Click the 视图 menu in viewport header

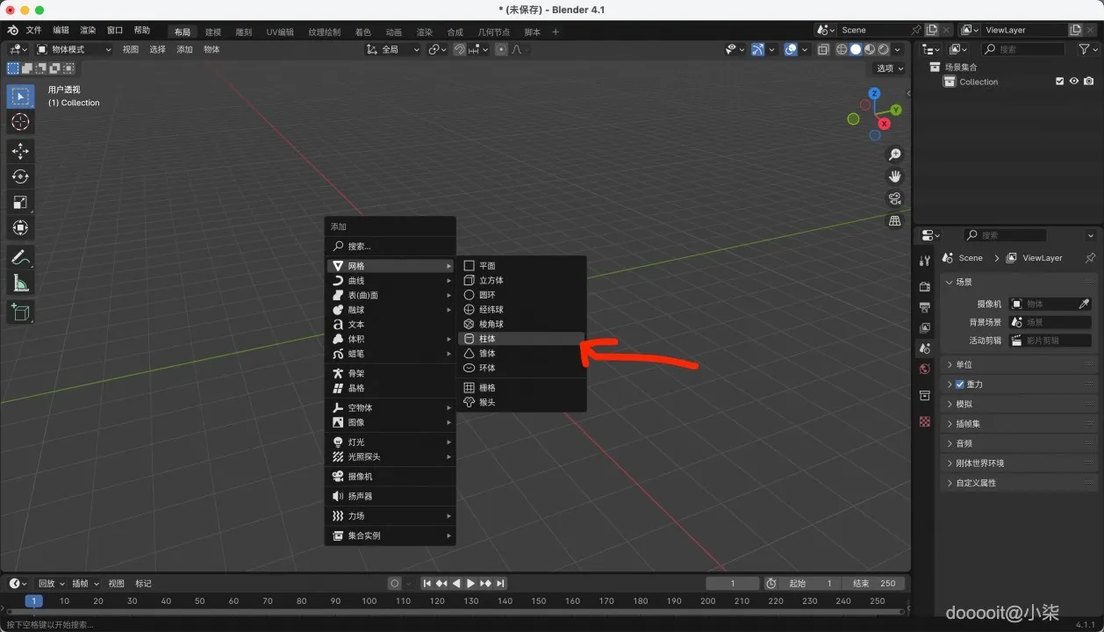tap(130, 50)
